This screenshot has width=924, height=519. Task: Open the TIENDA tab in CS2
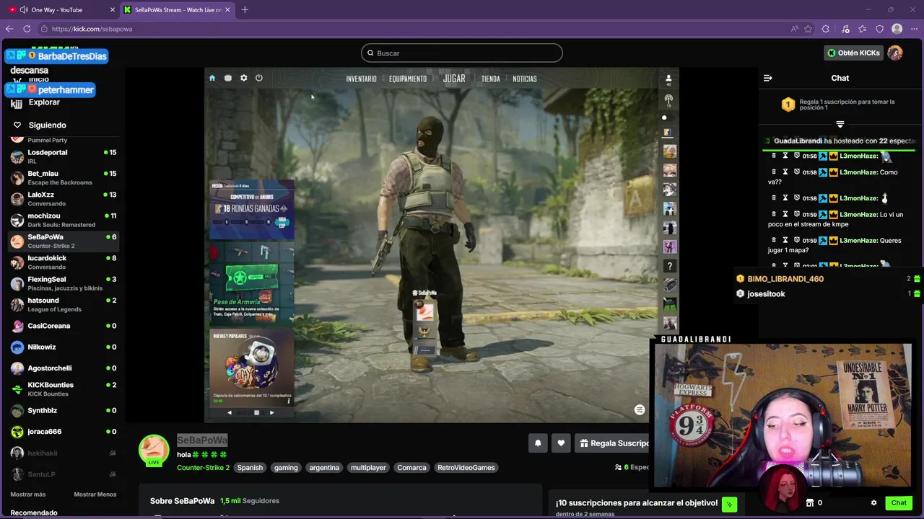tap(490, 79)
